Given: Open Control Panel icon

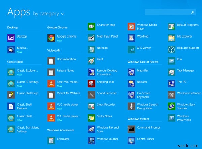Looking at the screenshot, I should [x=131, y=141].
